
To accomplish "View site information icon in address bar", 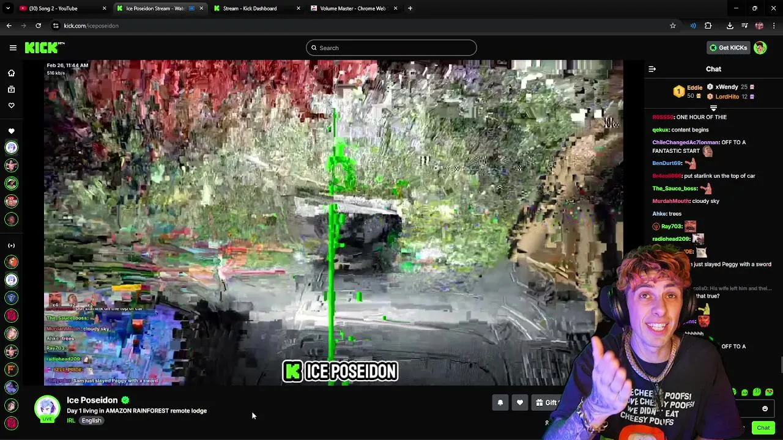I will pyautogui.click(x=56, y=26).
